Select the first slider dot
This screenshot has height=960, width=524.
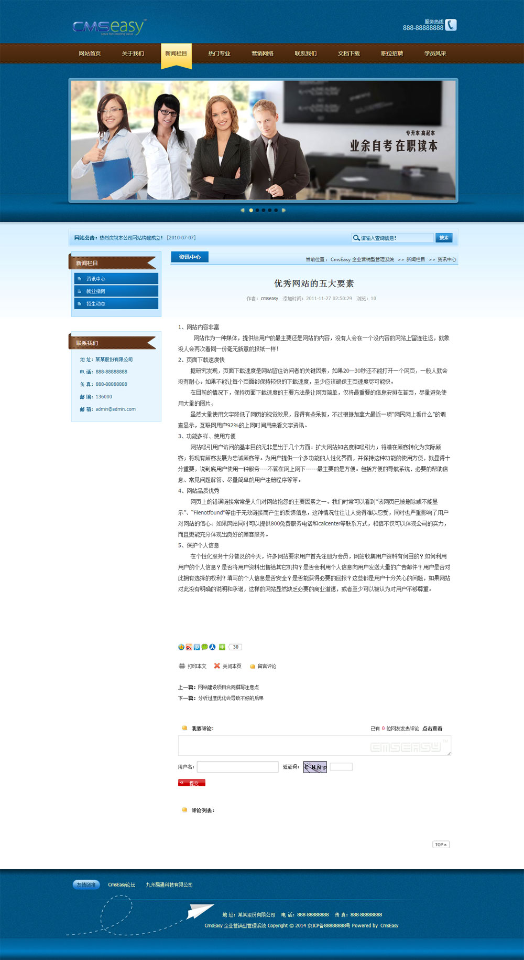[x=251, y=210]
